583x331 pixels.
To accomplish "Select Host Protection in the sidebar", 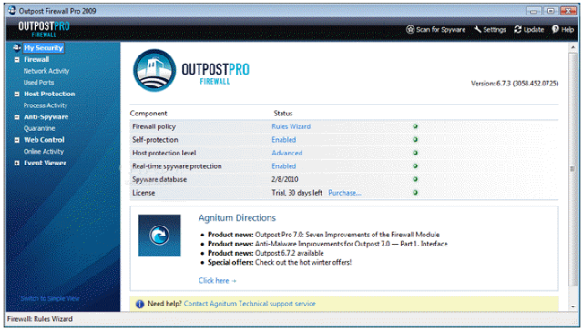I will [x=49, y=94].
